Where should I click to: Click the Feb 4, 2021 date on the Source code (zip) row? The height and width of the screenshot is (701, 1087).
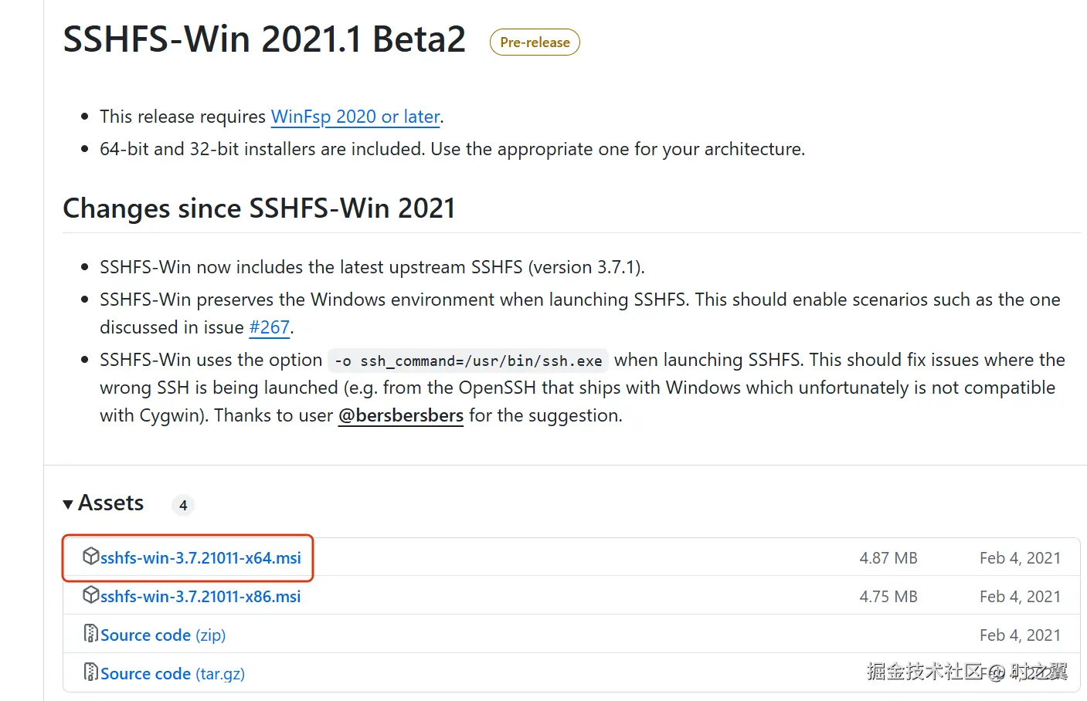click(1019, 635)
